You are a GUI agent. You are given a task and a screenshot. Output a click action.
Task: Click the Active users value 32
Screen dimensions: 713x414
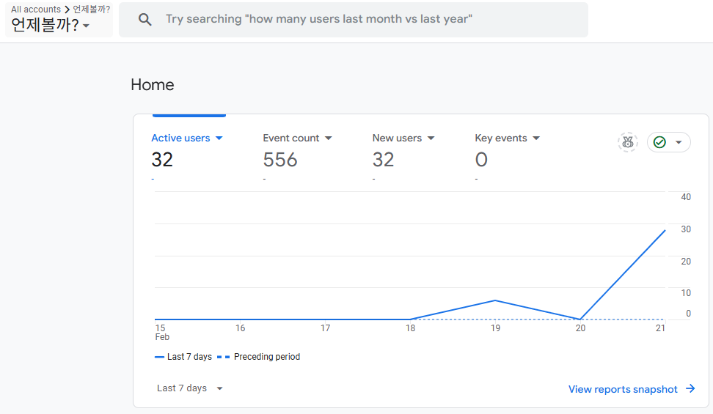coord(162,160)
